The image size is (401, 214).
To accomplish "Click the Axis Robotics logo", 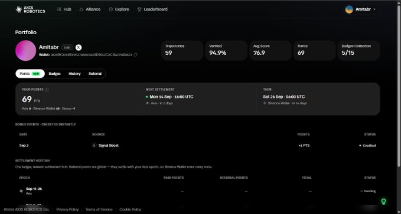I will point(30,9).
